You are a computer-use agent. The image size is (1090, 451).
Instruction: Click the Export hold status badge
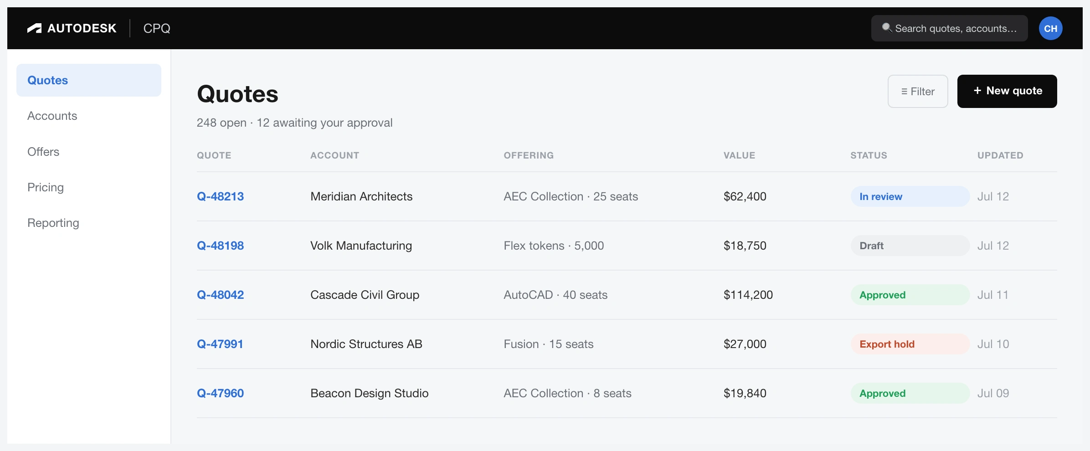coord(910,344)
